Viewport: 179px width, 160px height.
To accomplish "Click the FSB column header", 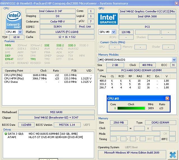I will click(x=69, y=71).
